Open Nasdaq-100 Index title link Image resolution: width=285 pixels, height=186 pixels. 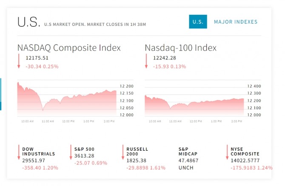180,48
